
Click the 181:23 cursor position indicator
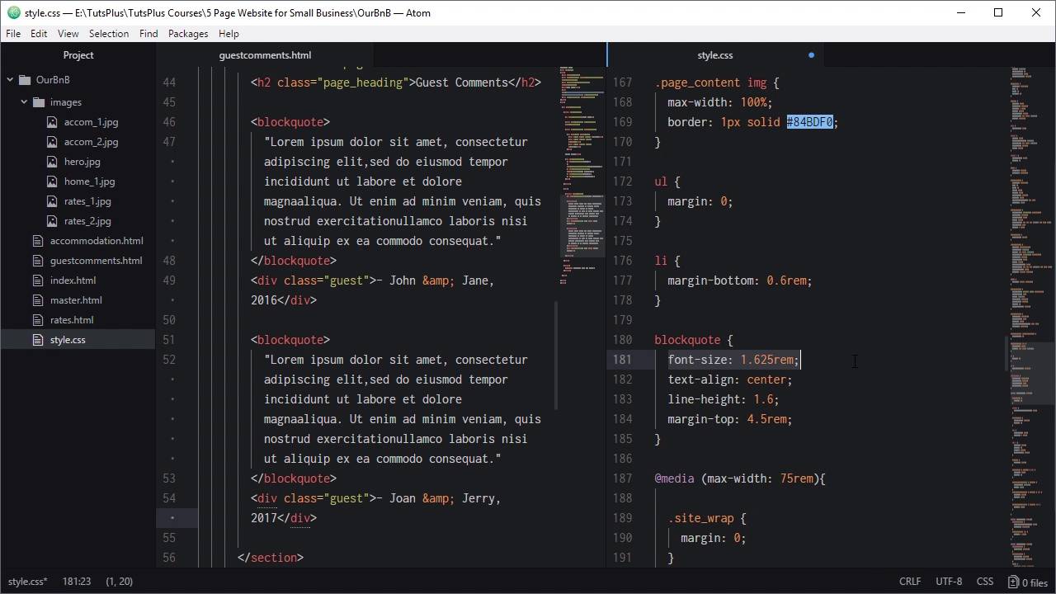click(x=77, y=582)
